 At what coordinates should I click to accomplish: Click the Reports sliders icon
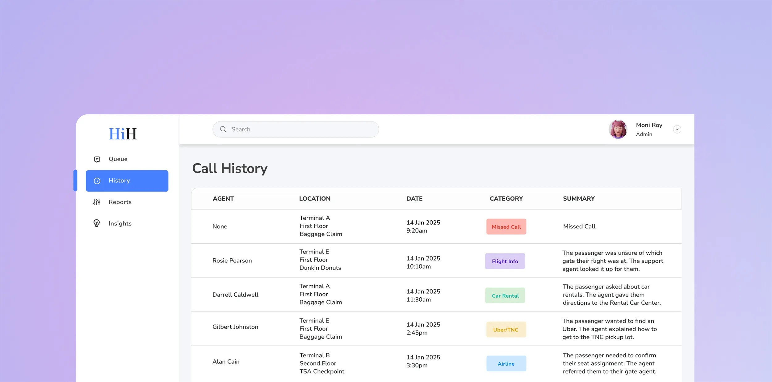[x=97, y=202]
